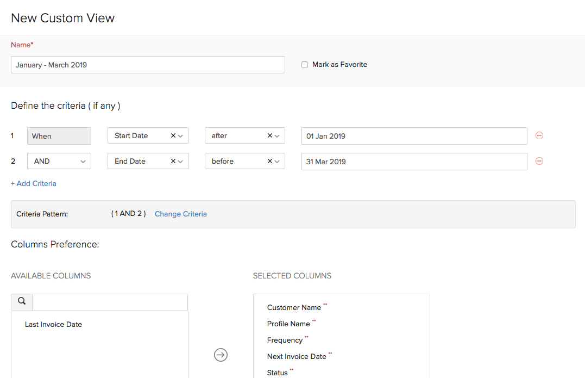Clear the Start Date field using its X icon

(x=173, y=135)
